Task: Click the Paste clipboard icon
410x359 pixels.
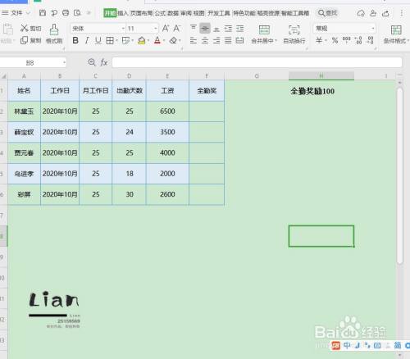Action: (x=7, y=30)
